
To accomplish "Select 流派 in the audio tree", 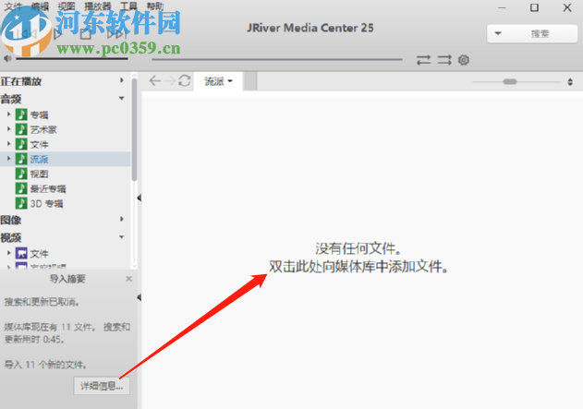I will pyautogui.click(x=39, y=159).
